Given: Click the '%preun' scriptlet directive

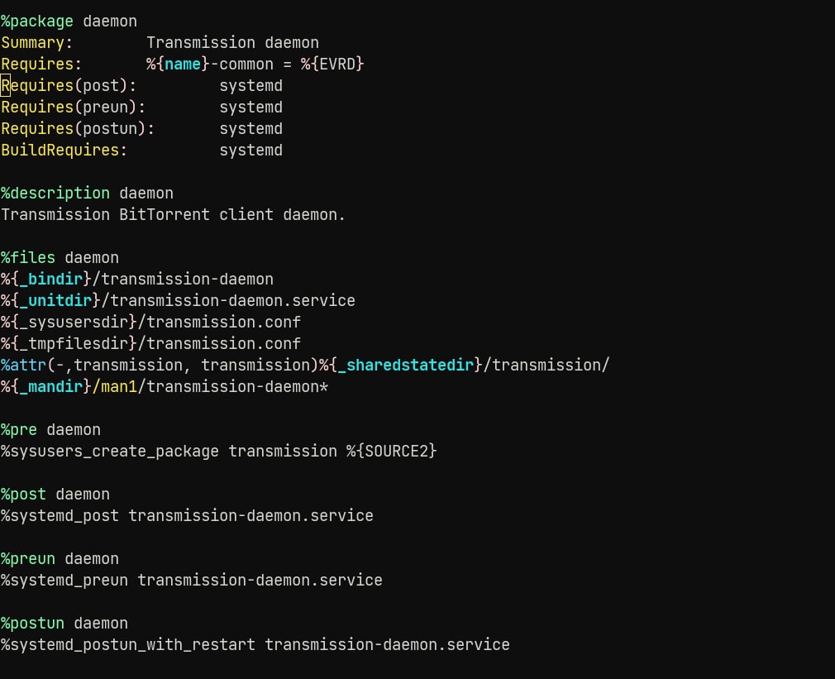Looking at the screenshot, I should (28, 558).
